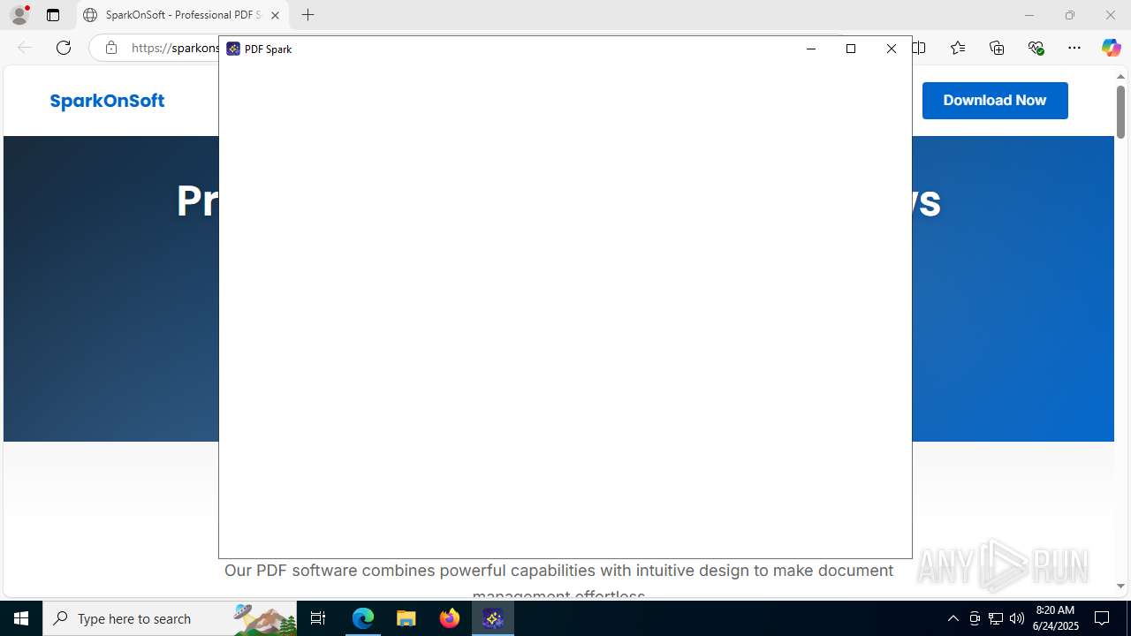Open Edge Favorites star icon
1131x636 pixels.
[x=958, y=48]
